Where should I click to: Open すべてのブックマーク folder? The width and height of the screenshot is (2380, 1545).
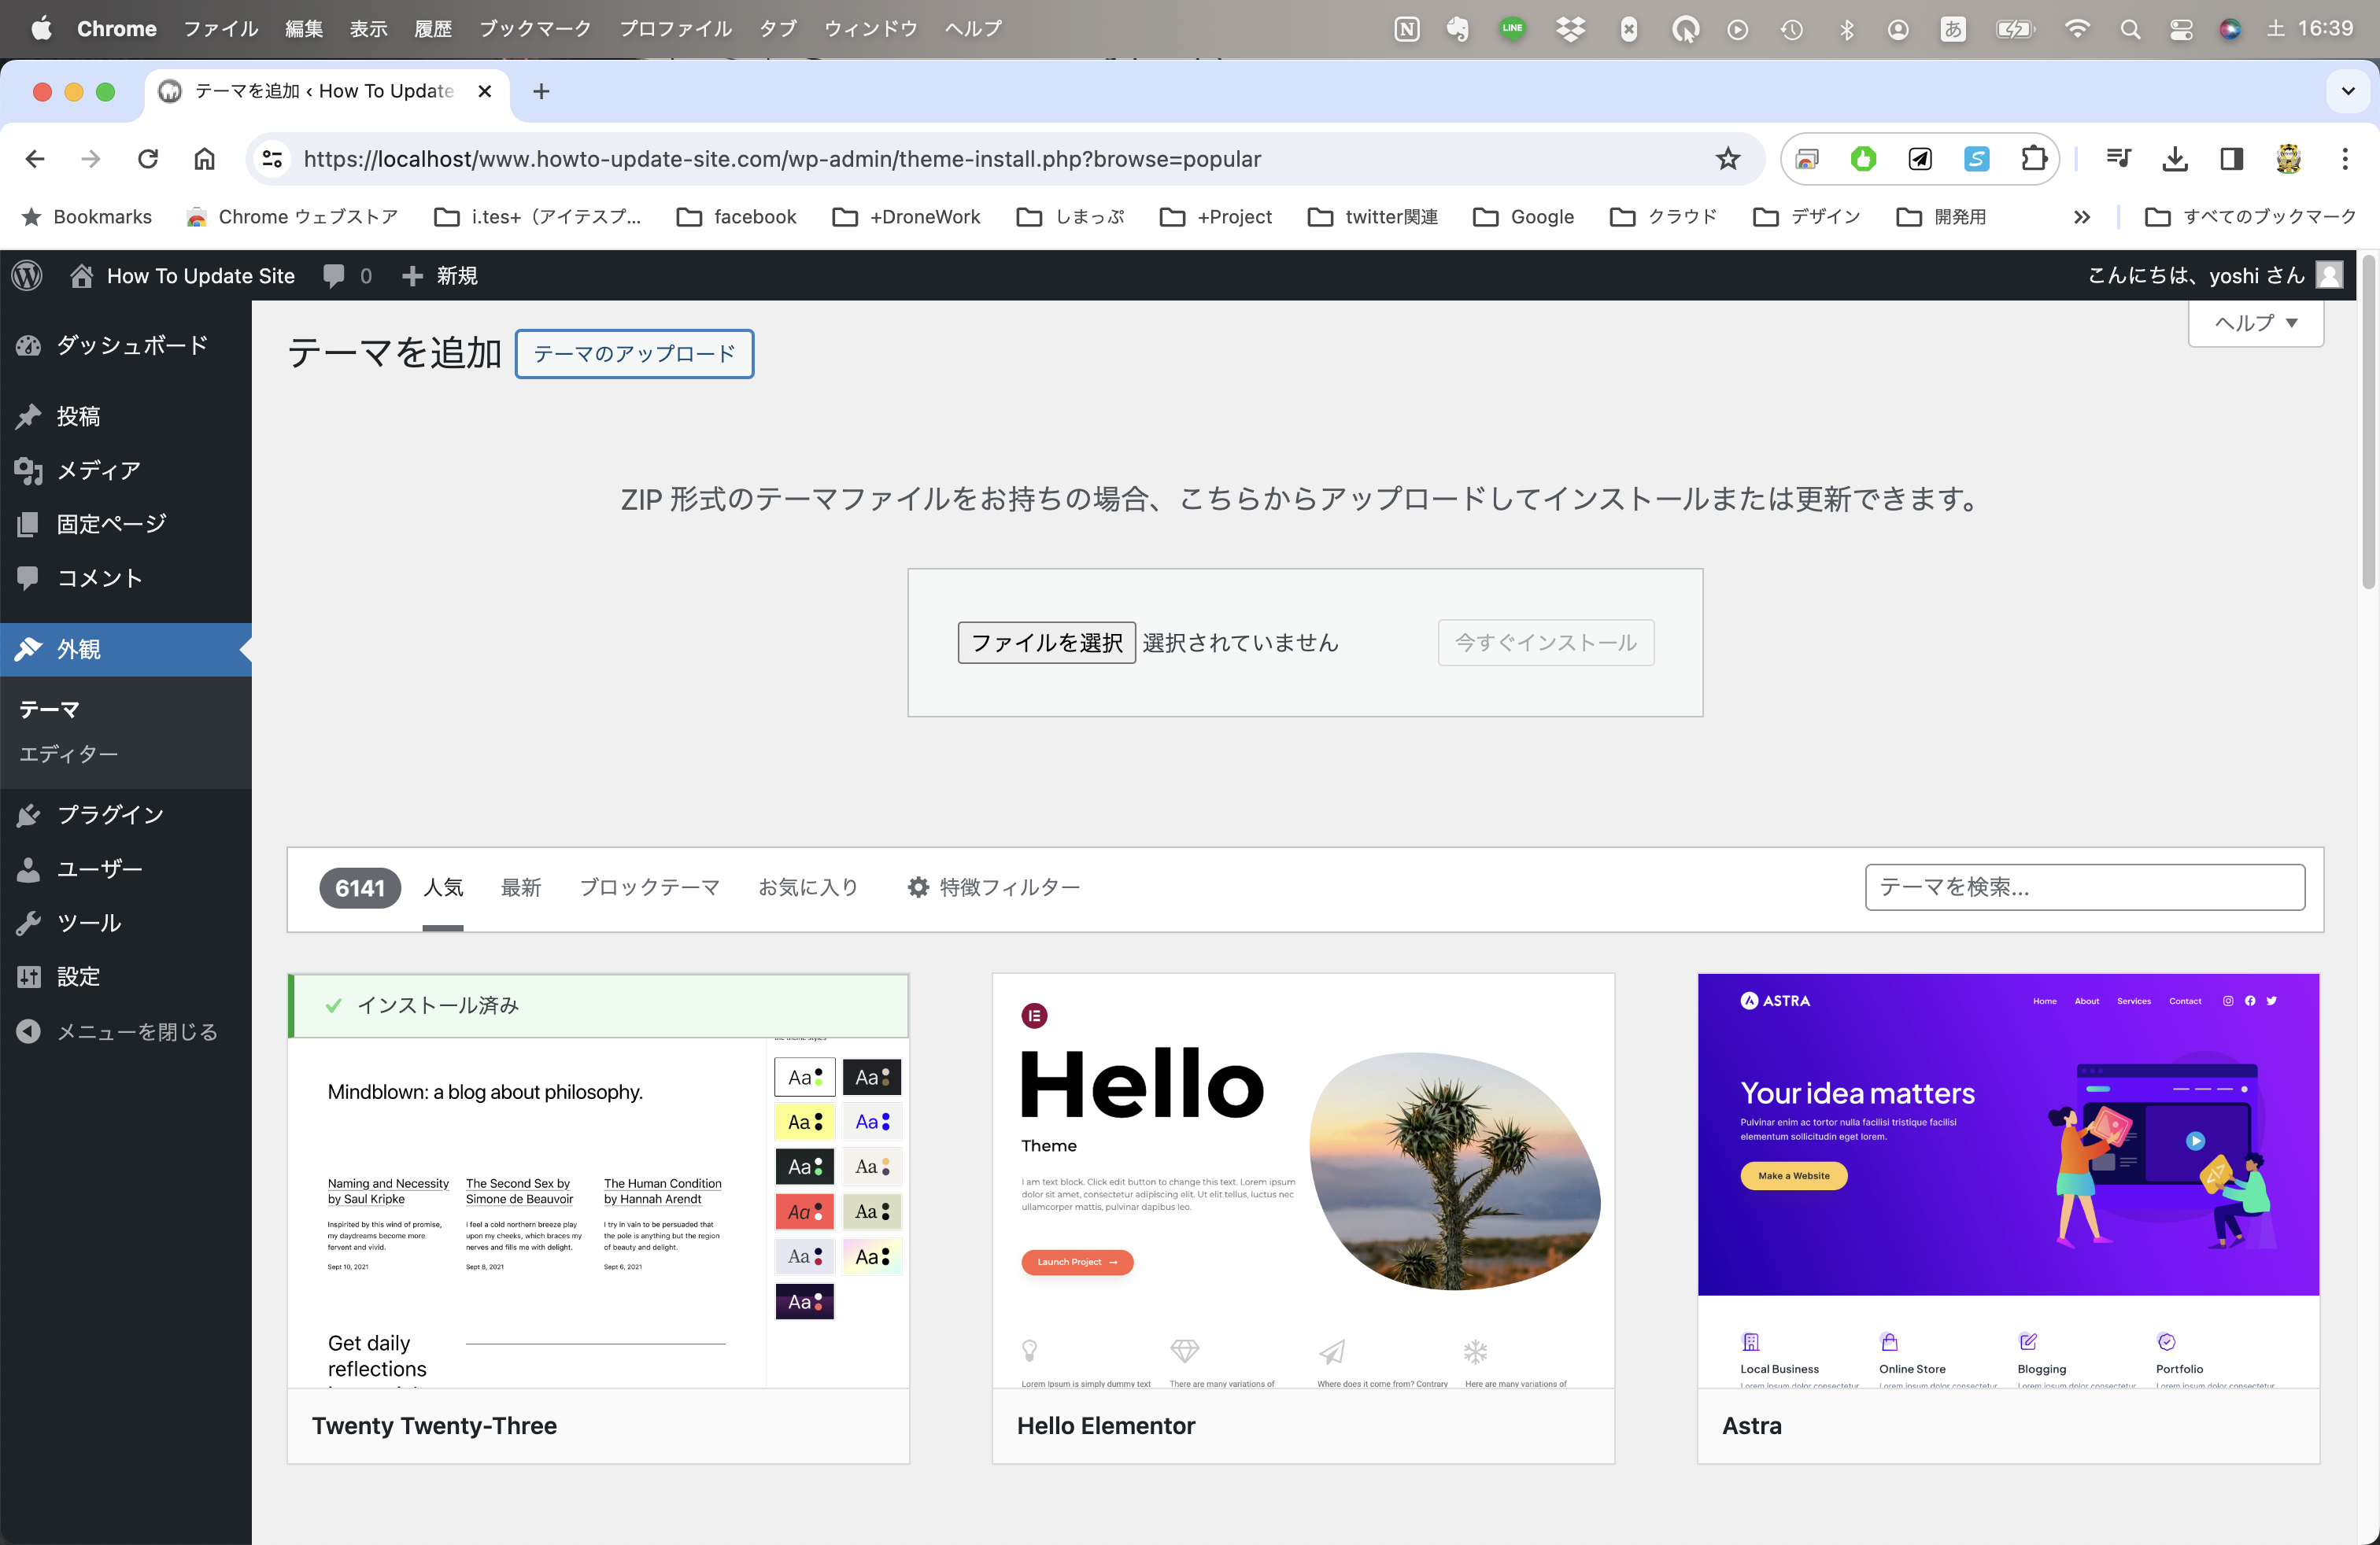(2251, 217)
